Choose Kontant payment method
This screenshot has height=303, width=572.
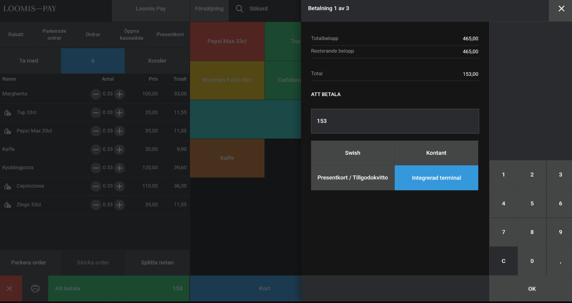436,153
